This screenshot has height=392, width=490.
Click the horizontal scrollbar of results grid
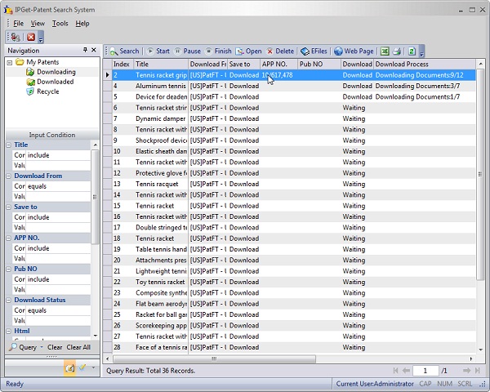point(212,358)
